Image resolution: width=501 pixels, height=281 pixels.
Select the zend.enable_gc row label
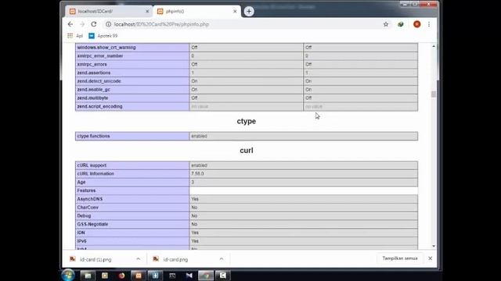point(93,90)
